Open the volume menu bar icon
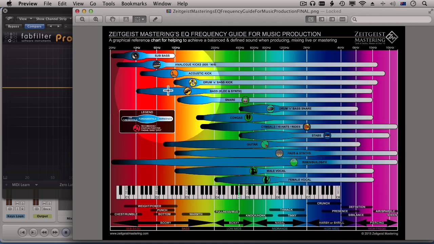This screenshot has height=244, width=434. click(x=393, y=4)
